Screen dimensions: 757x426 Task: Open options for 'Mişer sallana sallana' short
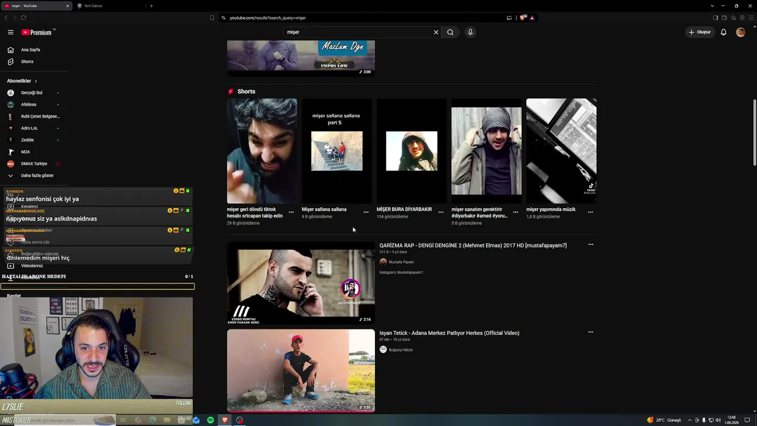coord(366,212)
